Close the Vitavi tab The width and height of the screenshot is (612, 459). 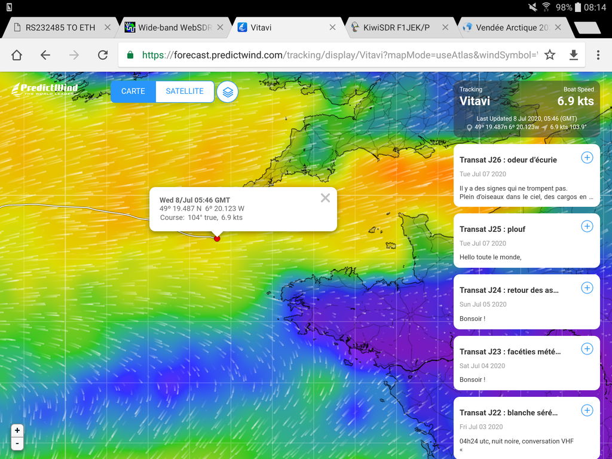[332, 27]
